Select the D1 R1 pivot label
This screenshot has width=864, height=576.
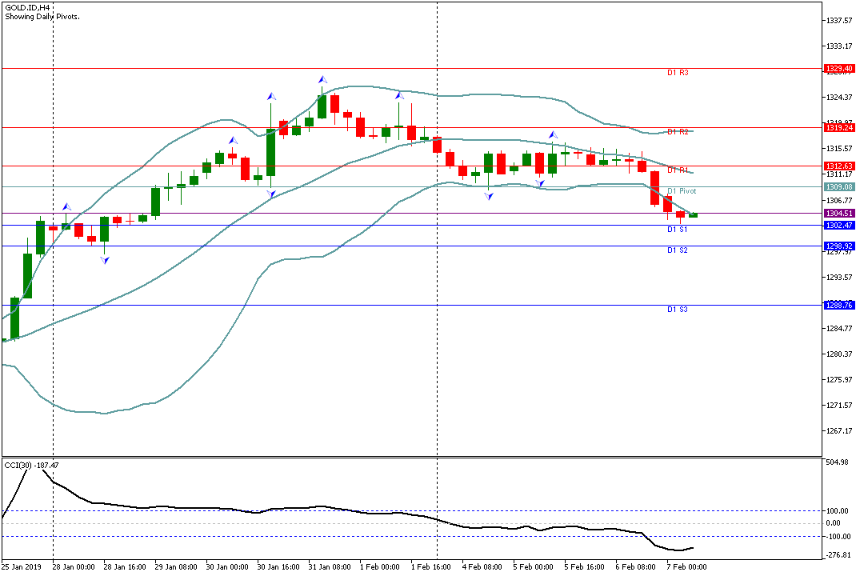coord(678,170)
